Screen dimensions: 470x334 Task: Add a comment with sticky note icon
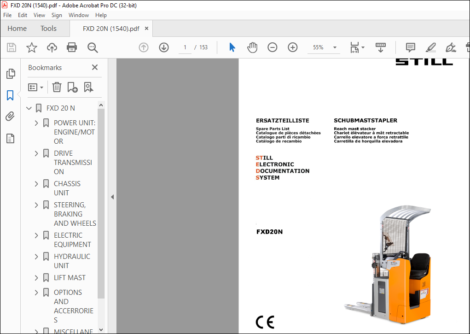tap(410, 47)
